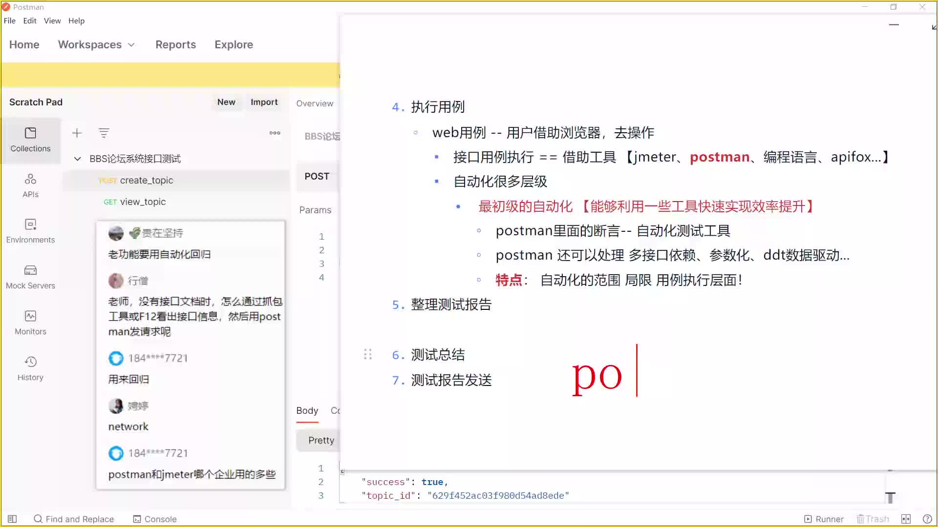Go to the Explore tab
938x527 pixels.
234,44
